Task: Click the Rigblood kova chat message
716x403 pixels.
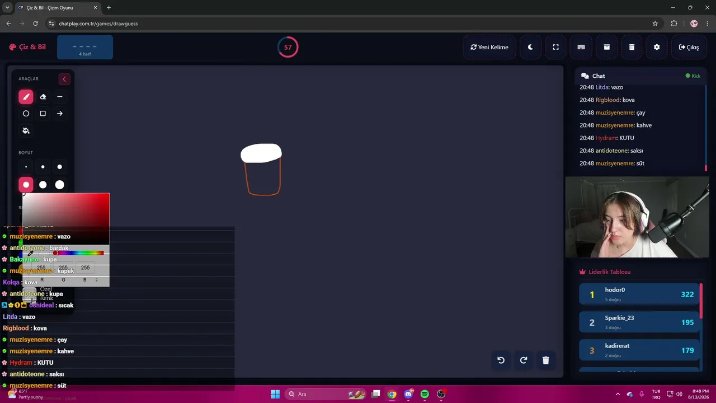Action: click(607, 100)
